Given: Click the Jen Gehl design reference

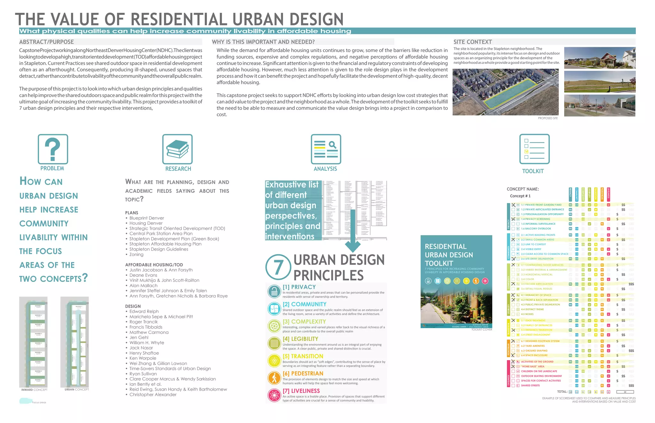Looking at the screenshot, I should (x=139, y=337).
